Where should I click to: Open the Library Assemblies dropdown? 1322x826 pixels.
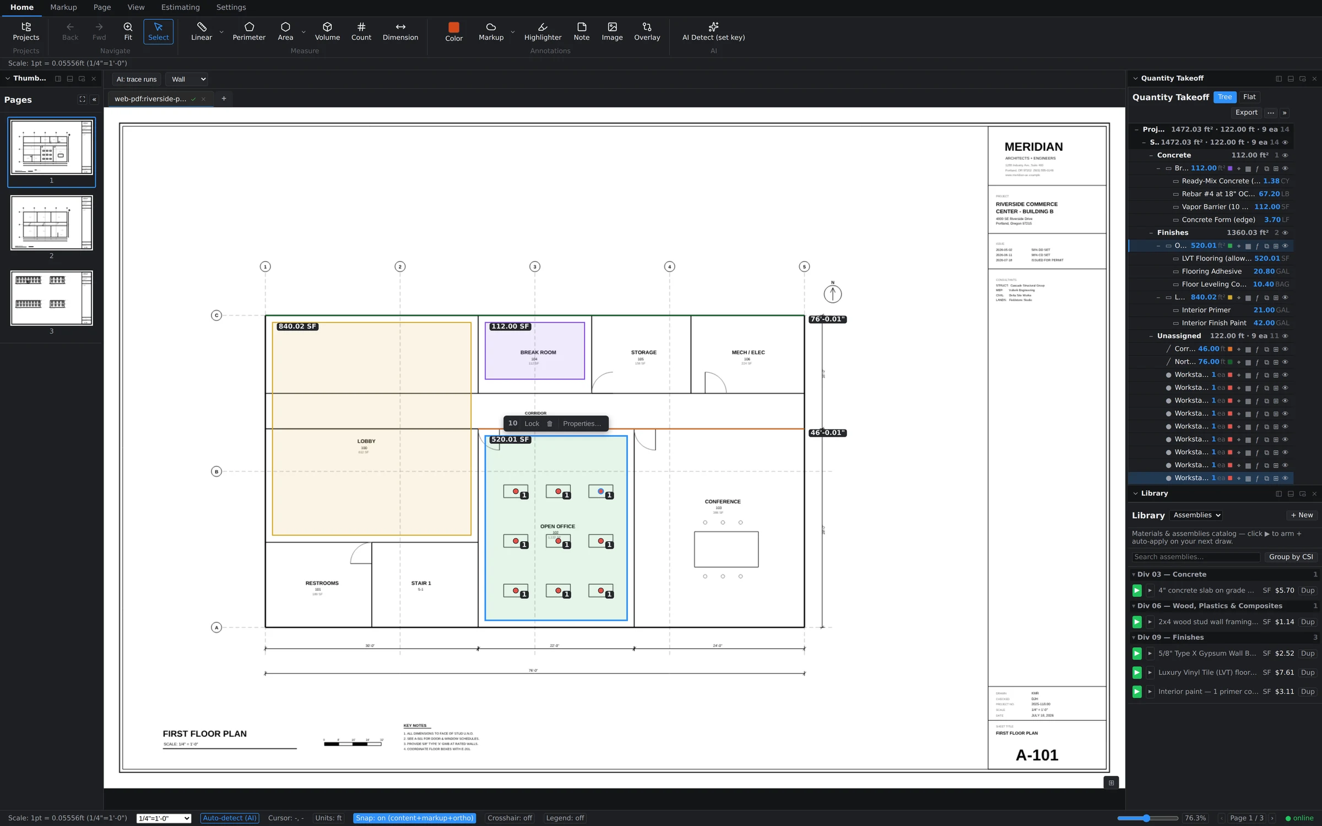[1196, 515]
